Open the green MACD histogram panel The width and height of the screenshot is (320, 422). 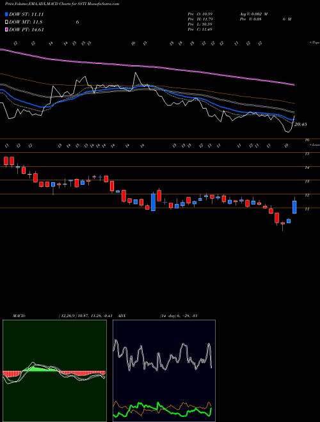tap(54, 371)
